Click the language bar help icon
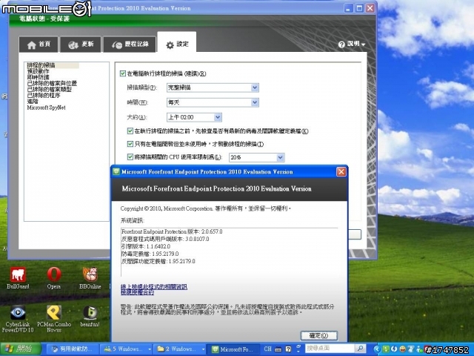Image resolution: width=474 pixels, height=356 pixels. 288,349
